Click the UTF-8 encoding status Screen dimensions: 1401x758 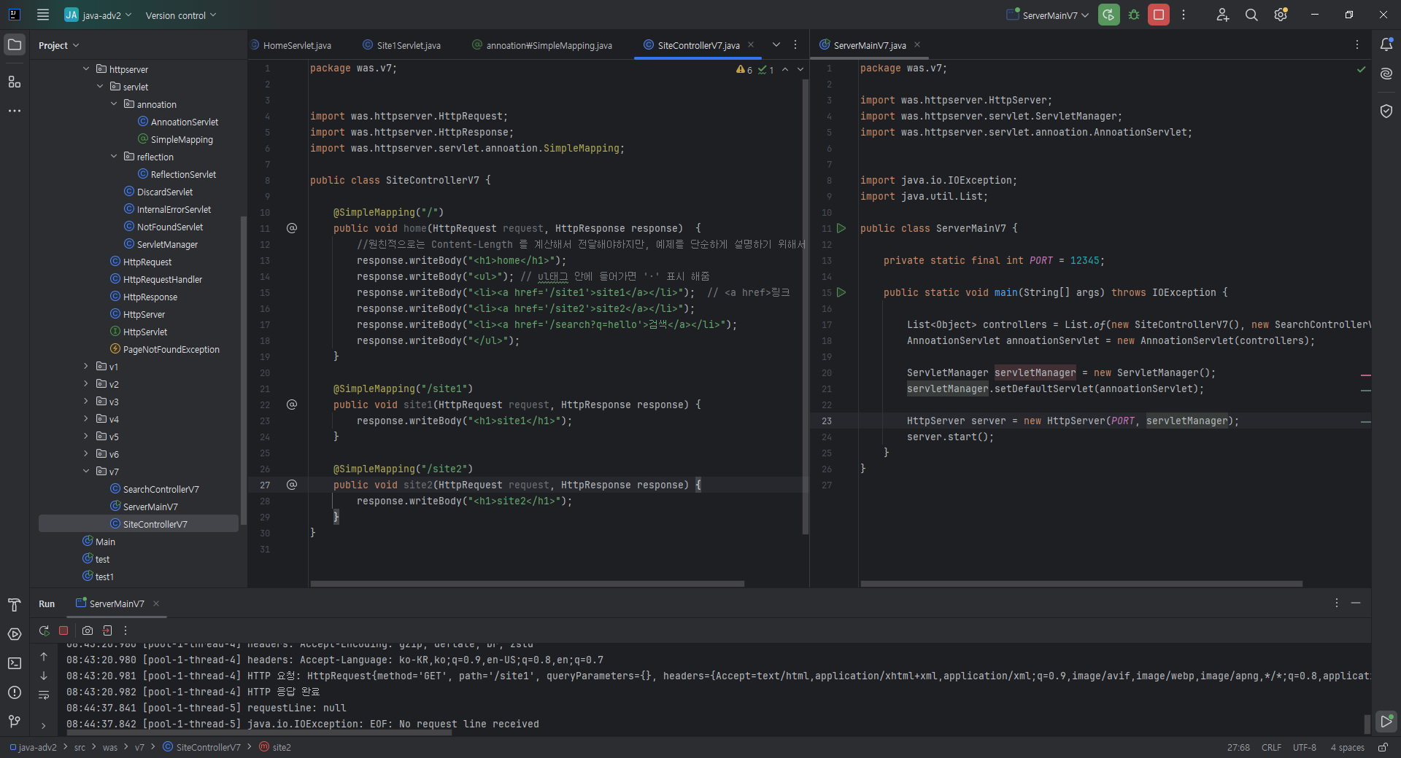click(x=1305, y=747)
